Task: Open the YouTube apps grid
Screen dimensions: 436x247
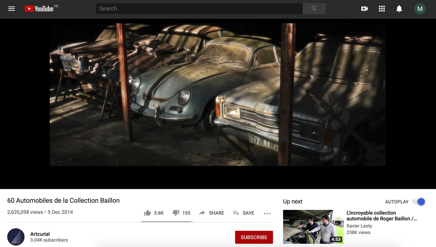Action: click(x=382, y=9)
